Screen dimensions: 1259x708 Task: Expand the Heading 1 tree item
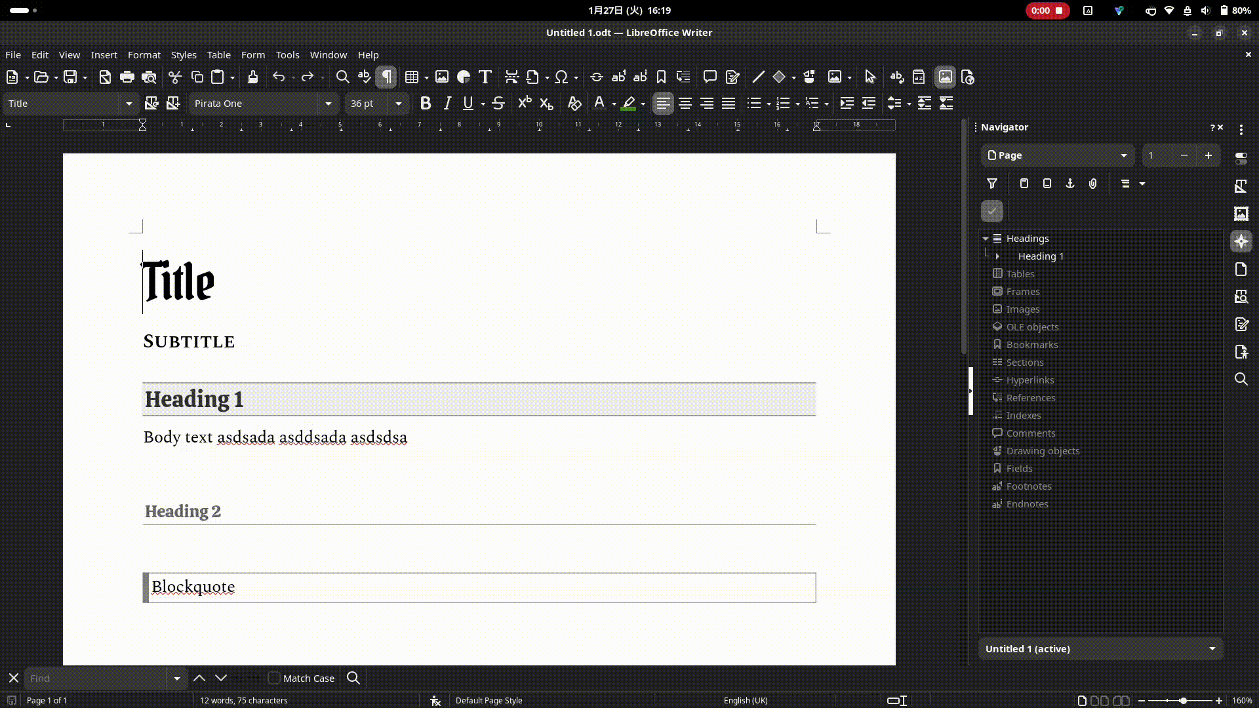pyautogui.click(x=997, y=256)
